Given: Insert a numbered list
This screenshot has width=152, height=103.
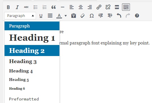Looking at the screenshot, I should tap(45, 7).
